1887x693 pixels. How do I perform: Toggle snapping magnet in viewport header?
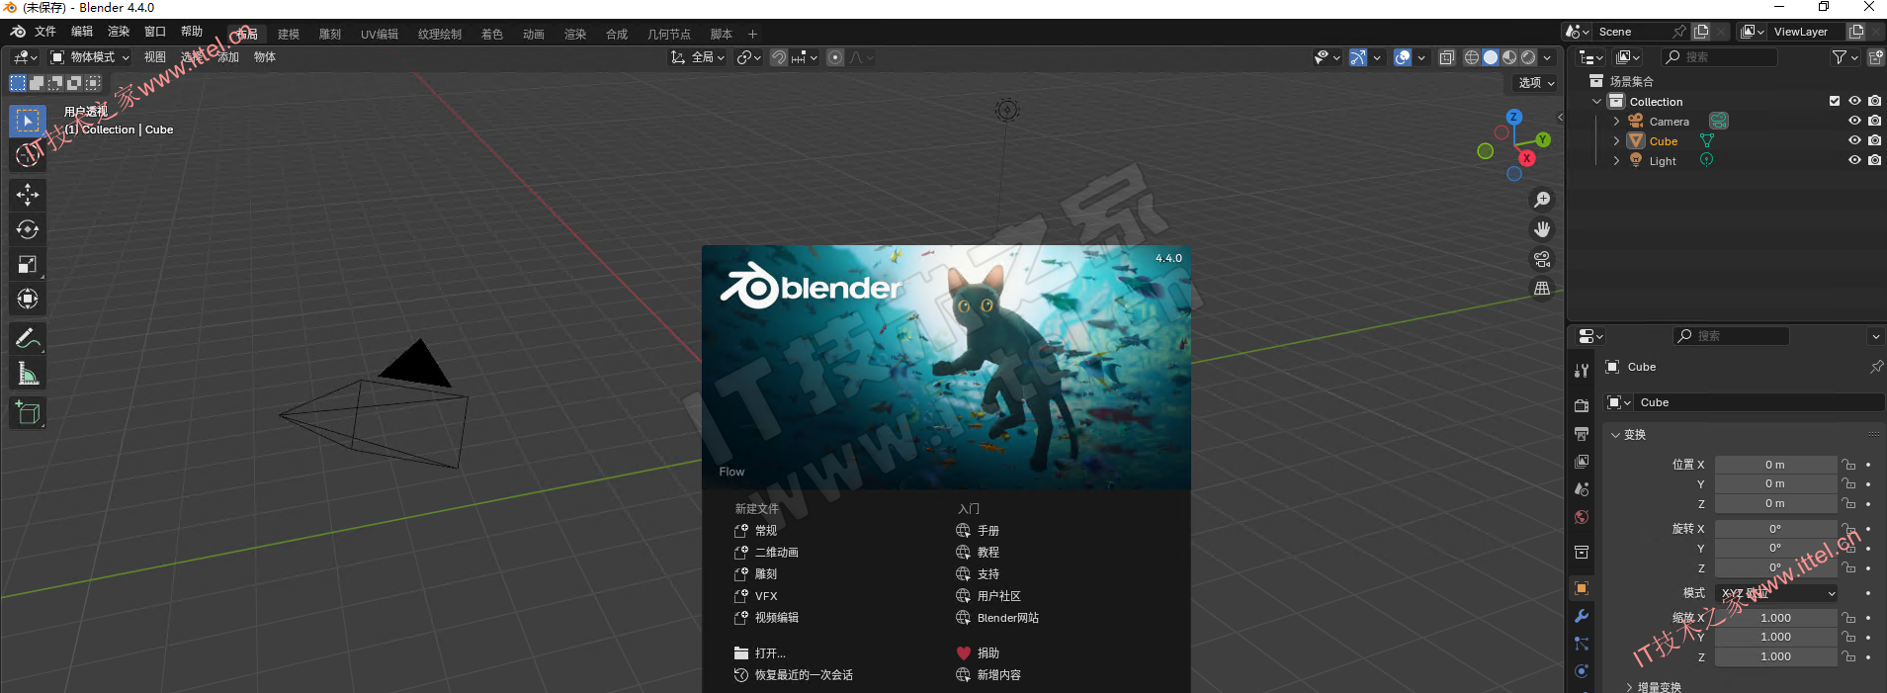click(779, 57)
